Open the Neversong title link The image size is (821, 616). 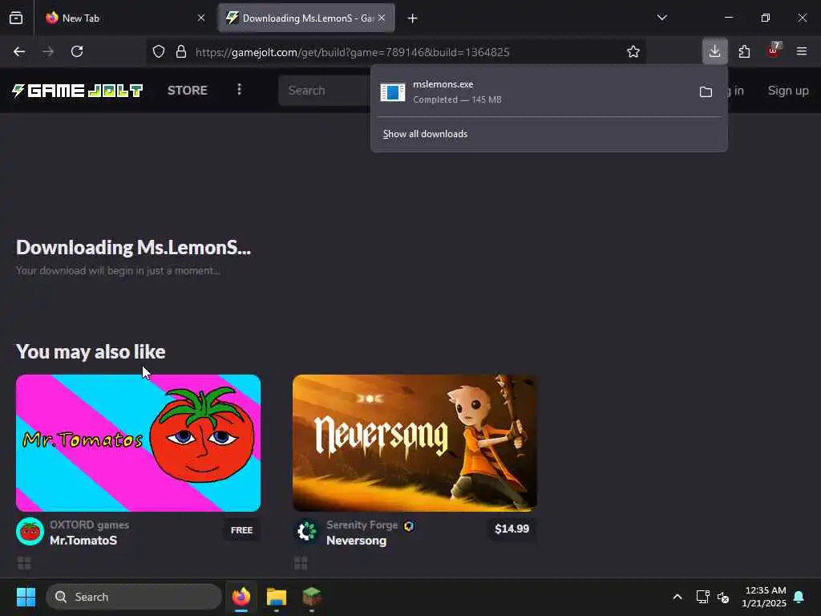tap(357, 541)
